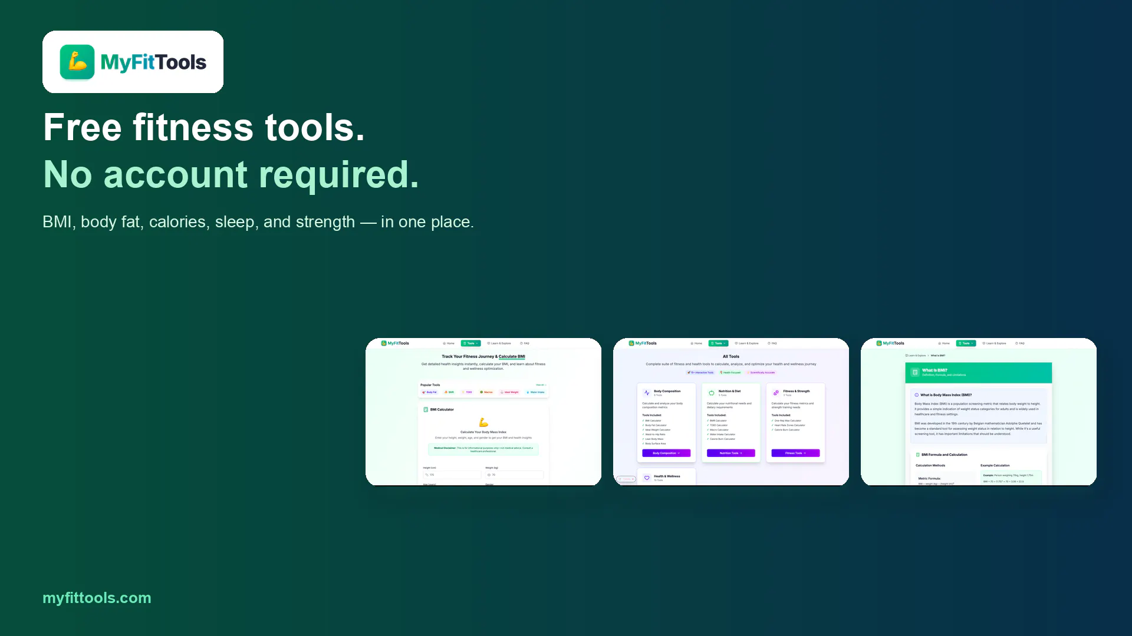The image size is (1132, 636).
Task: Select the Body Fat popular tool chip
Action: [429, 392]
